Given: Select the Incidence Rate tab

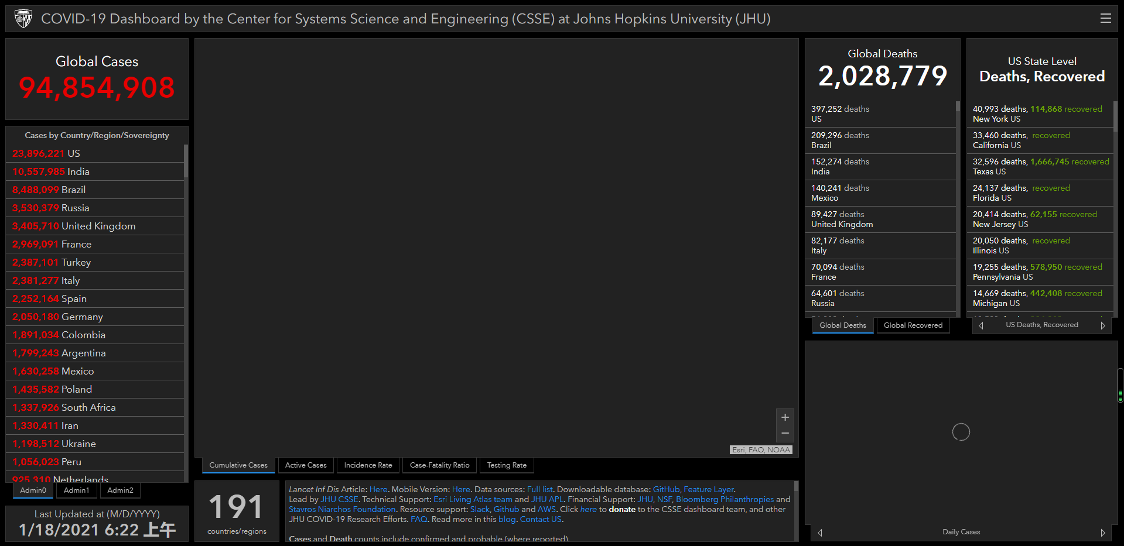Looking at the screenshot, I should 368,465.
